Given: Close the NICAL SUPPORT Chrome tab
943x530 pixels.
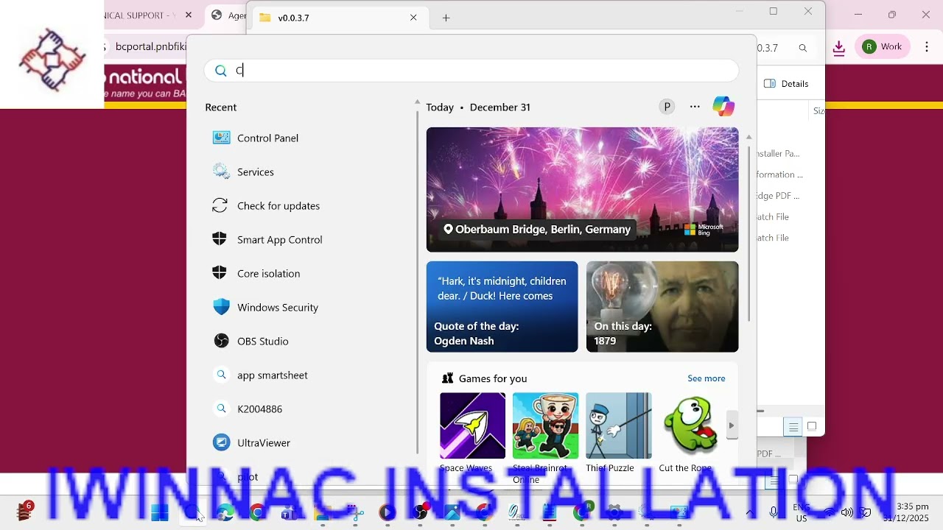Looking at the screenshot, I should click(189, 15).
